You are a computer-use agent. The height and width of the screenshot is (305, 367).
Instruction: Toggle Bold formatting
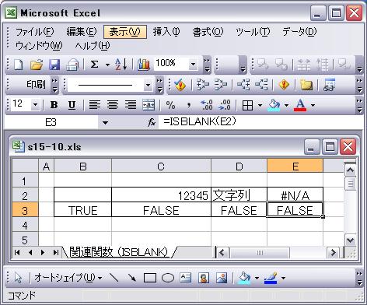coord(54,105)
